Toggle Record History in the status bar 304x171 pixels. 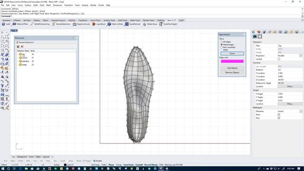click(151, 165)
